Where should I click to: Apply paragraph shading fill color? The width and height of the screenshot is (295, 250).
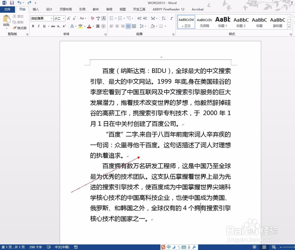tap(153, 26)
